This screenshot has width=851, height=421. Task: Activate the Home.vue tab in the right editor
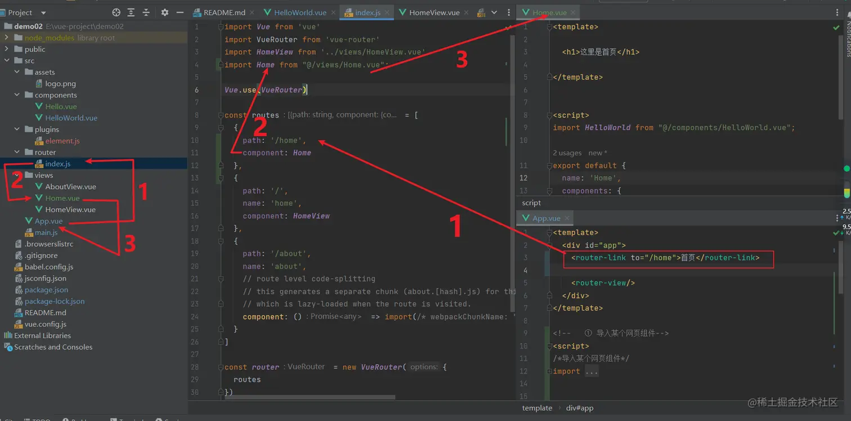pos(549,12)
